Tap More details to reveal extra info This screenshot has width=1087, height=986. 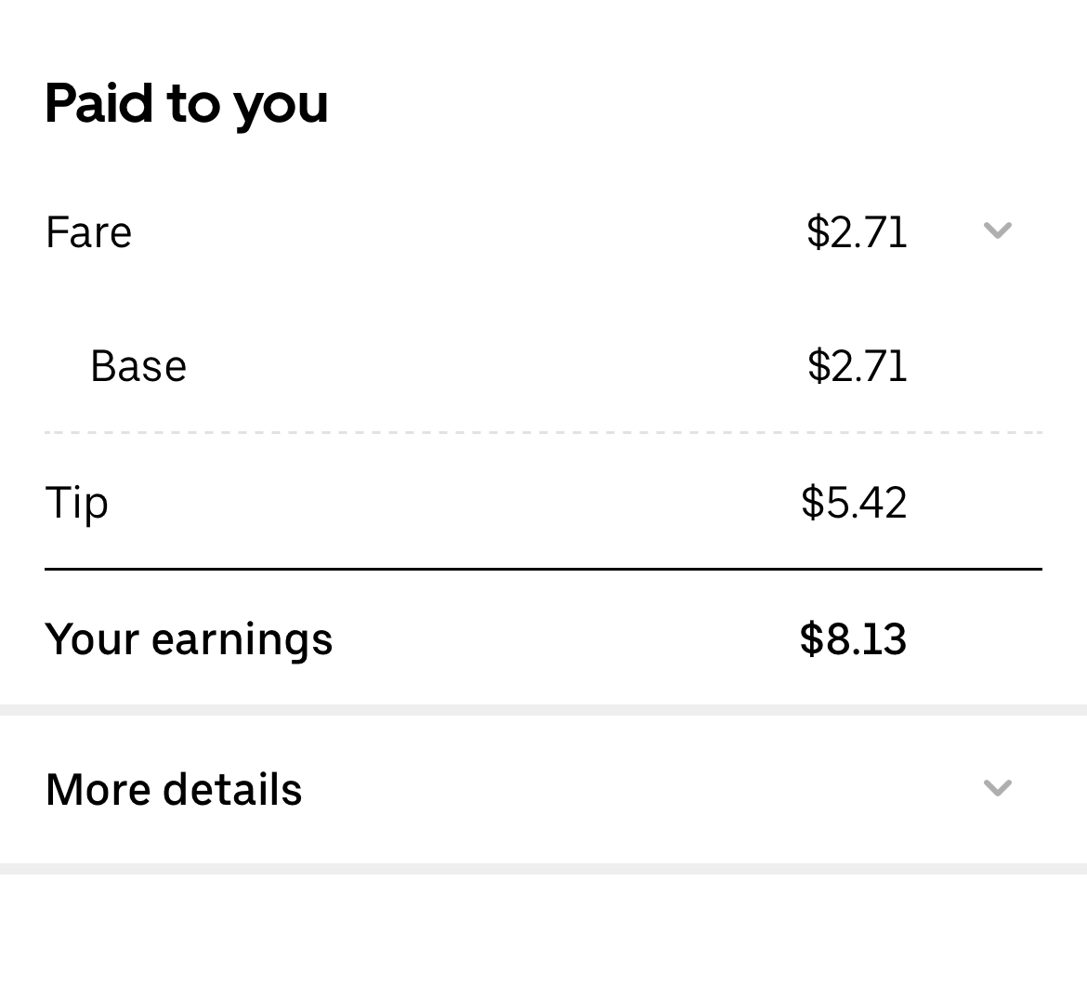click(174, 788)
